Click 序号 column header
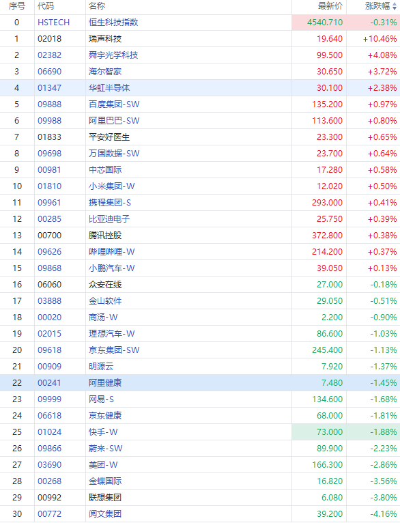400x523 pixels. point(16,6)
